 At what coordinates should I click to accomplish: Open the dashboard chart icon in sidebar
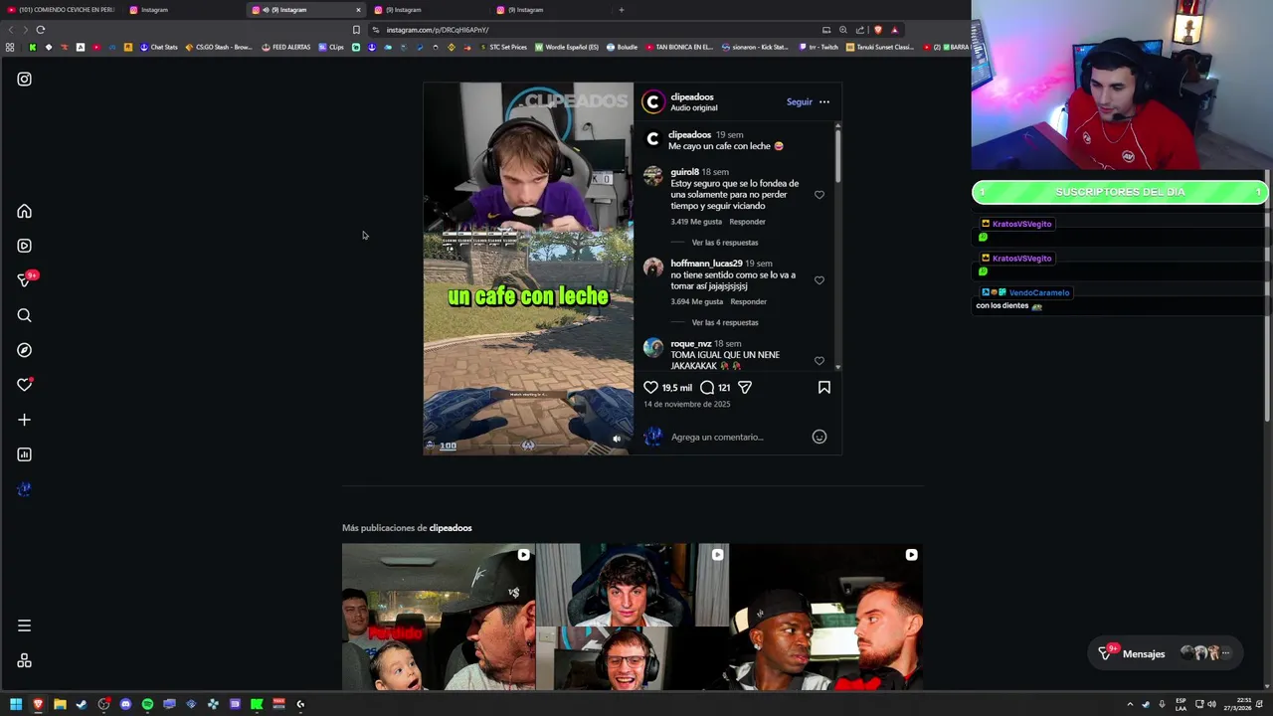pos(24,454)
